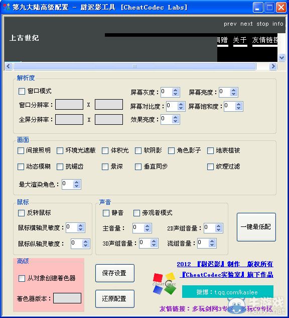
Task: Decrease the 2D声组音量 value with down arrow
Action: click(x=219, y=230)
